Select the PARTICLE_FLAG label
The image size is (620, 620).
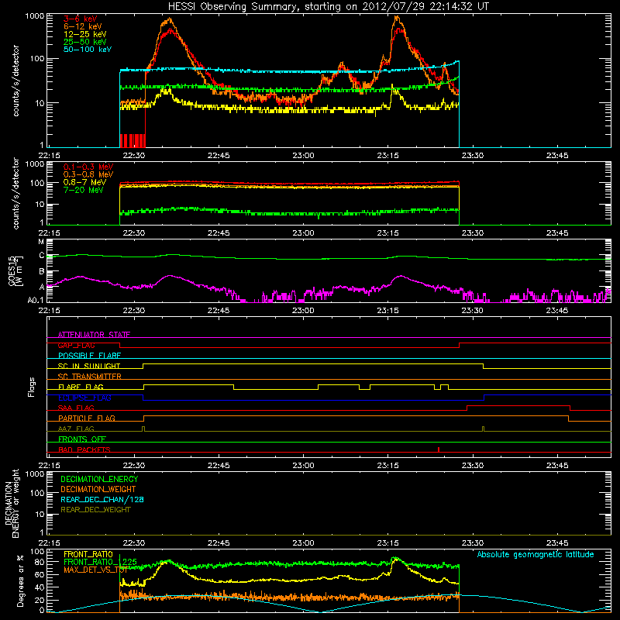coord(87,418)
